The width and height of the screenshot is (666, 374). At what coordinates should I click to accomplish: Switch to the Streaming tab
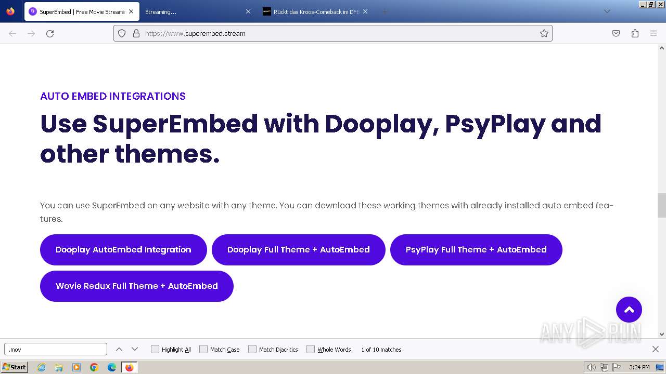coord(198,11)
